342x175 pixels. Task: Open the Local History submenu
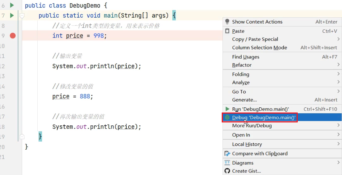[282, 144]
